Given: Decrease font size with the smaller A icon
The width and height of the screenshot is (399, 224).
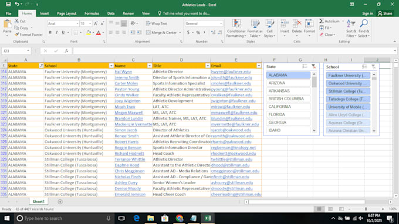Looking at the screenshot, I should point(102,23).
